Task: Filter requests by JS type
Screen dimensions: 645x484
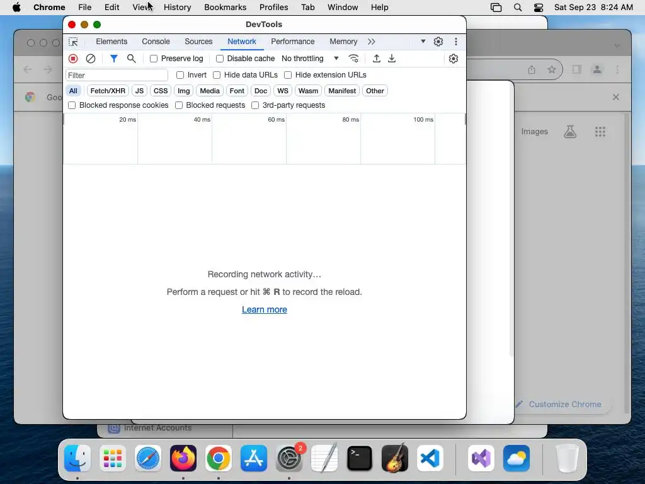Action: 139,91
